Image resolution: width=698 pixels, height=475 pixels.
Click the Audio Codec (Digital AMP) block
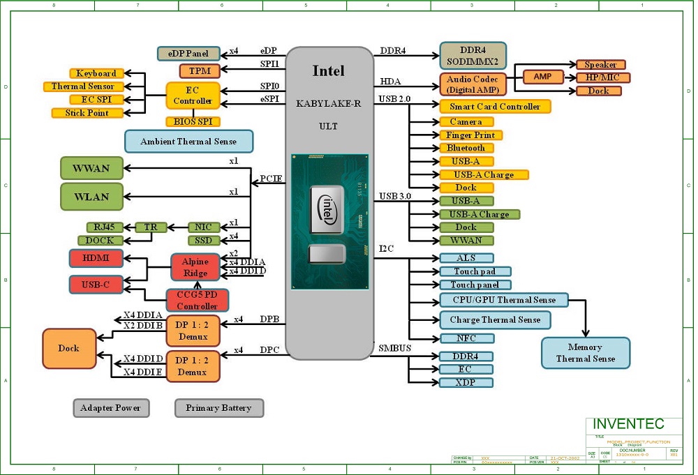473,84
